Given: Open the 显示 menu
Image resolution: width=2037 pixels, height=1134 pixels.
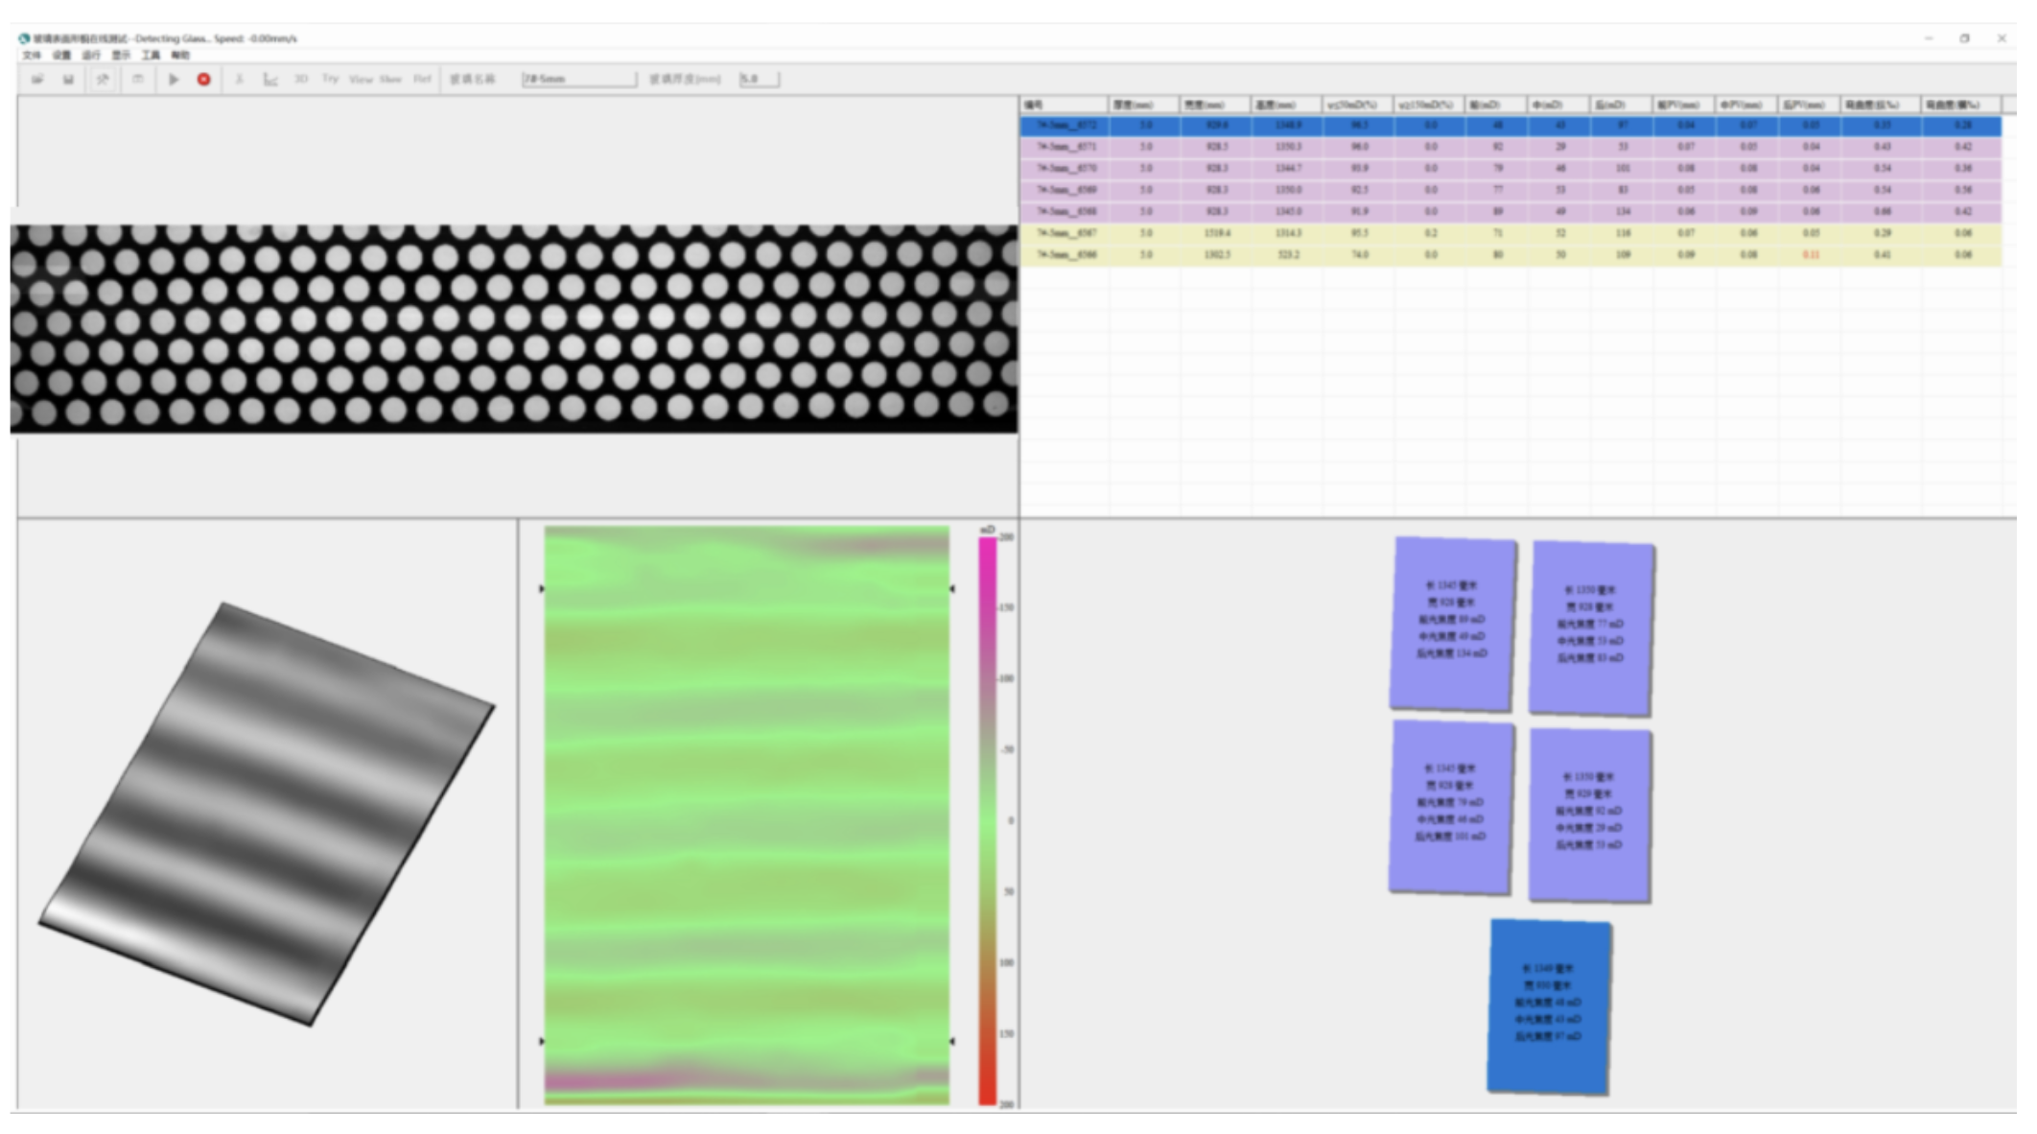Looking at the screenshot, I should tap(121, 56).
